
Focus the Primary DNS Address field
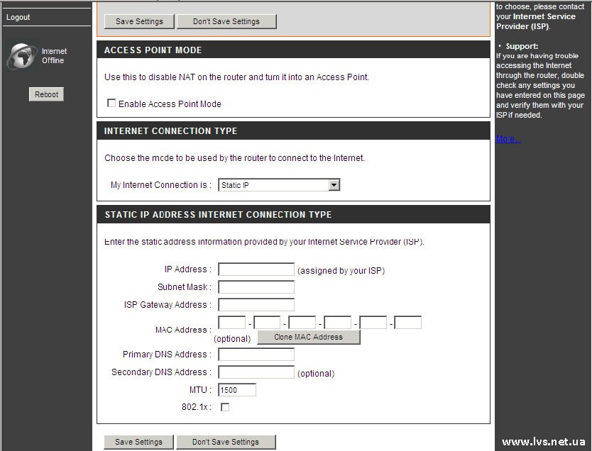(256, 355)
